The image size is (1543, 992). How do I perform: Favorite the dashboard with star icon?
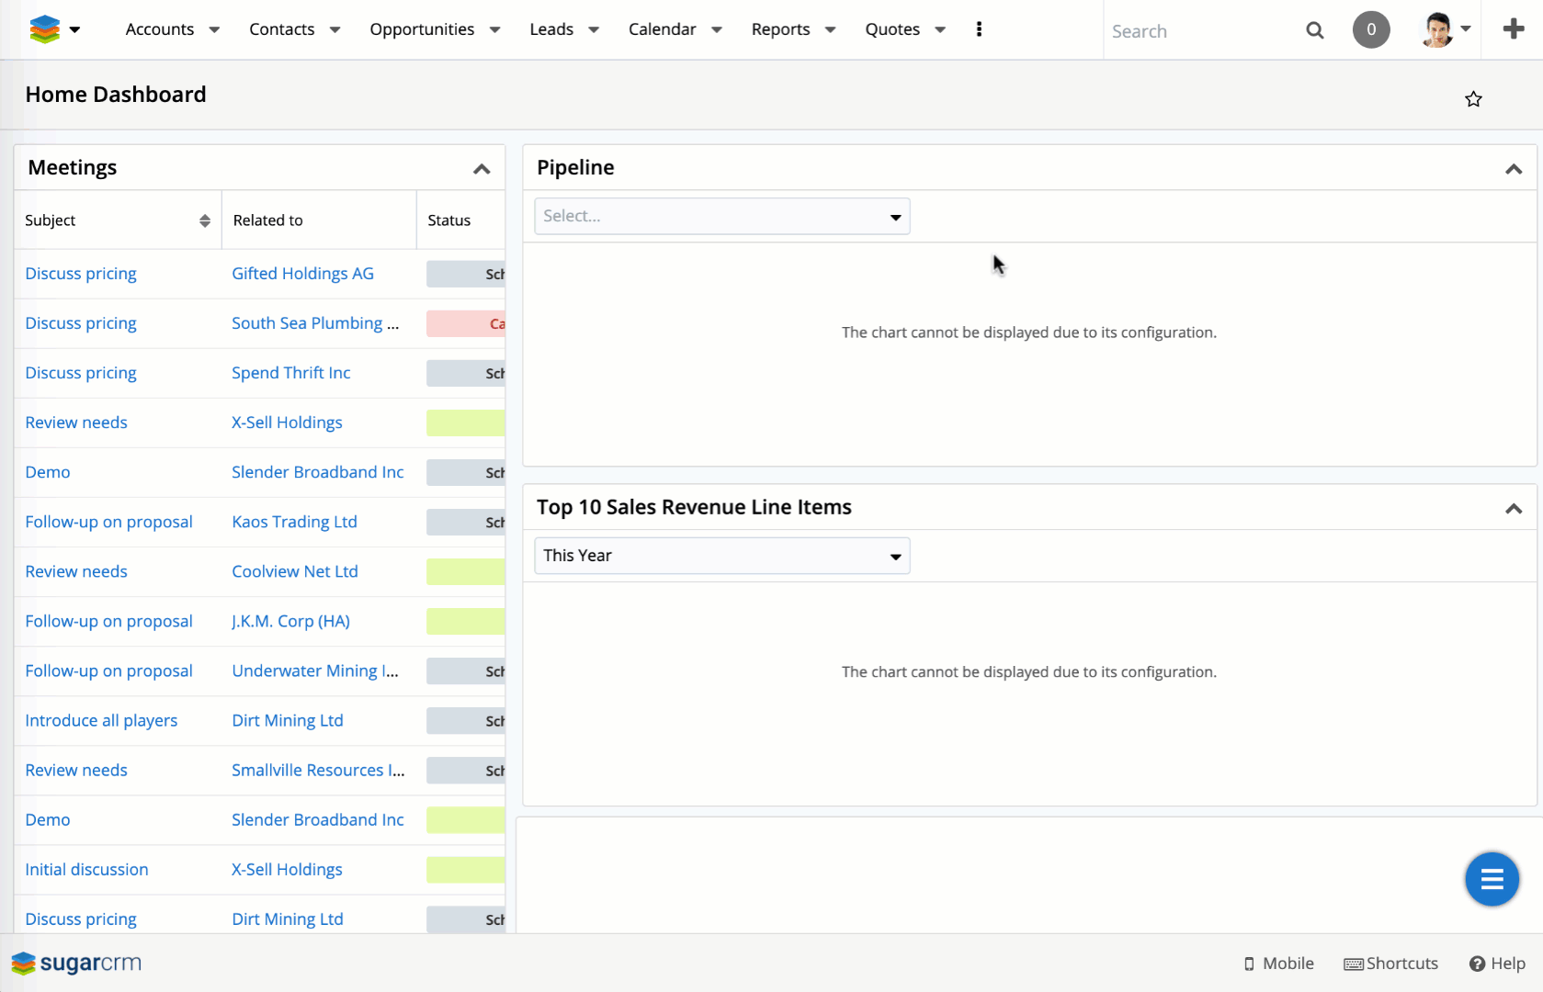click(x=1473, y=99)
